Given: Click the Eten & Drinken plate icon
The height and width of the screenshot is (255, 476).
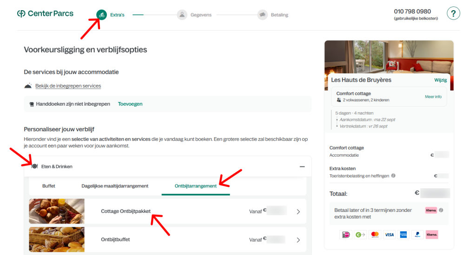Looking at the screenshot, I should coord(34,166).
